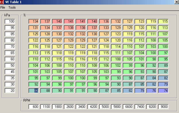This screenshot has width=179, height=113.
Task: Click the 8200 RPM bin field
Action: [151, 107]
